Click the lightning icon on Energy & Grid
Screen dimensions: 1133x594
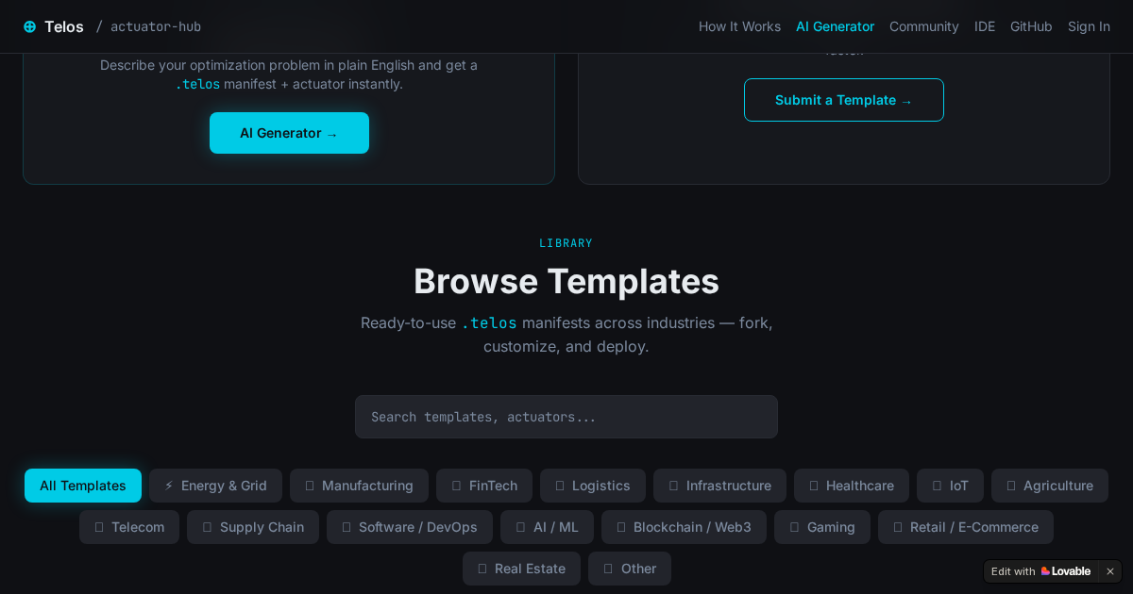(169, 486)
